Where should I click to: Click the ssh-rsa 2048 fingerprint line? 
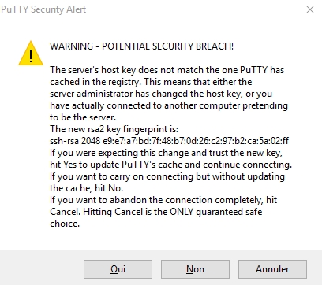(169, 141)
